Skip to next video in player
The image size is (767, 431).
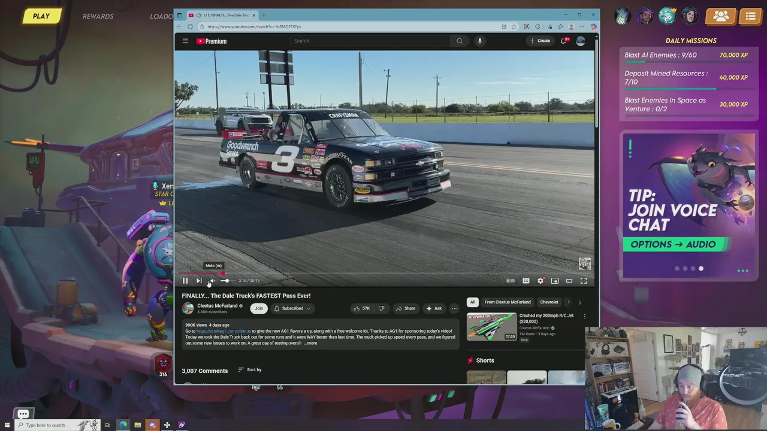tap(199, 281)
